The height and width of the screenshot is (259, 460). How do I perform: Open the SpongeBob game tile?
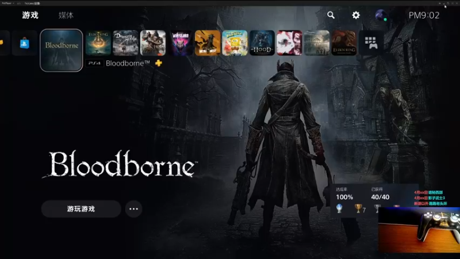point(235,43)
